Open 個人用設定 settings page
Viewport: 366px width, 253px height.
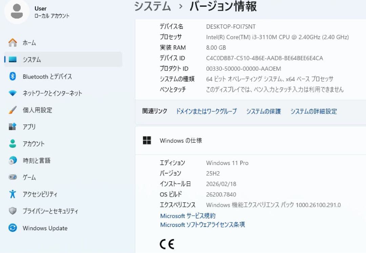point(63,110)
